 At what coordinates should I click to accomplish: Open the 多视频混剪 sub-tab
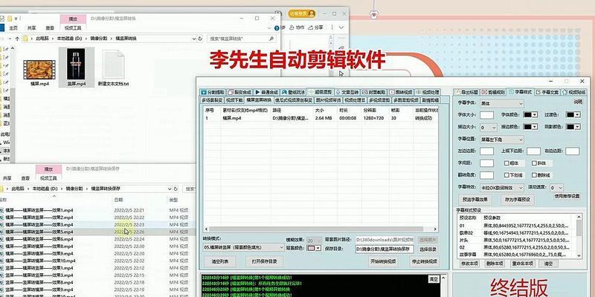[379, 100]
